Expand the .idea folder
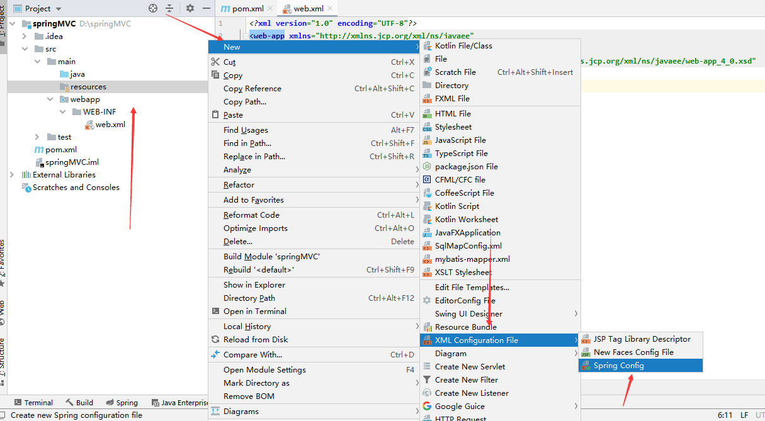The image size is (765, 421). [25, 36]
